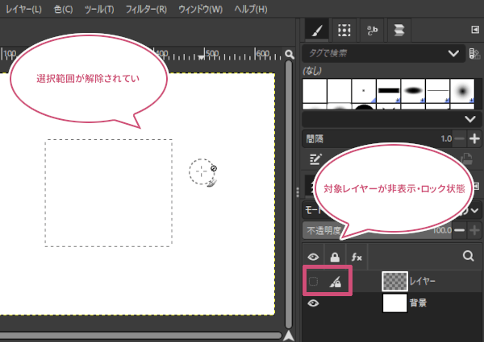Click the layer search magnifier icon
The image size is (484, 342).
click(x=468, y=256)
